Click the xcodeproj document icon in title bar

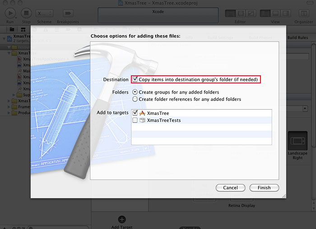click(x=121, y=3)
